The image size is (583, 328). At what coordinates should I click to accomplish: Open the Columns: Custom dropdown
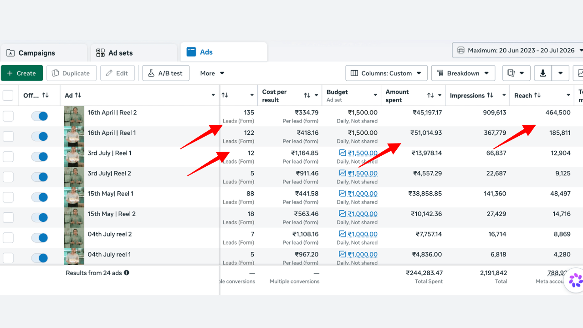[386, 73]
